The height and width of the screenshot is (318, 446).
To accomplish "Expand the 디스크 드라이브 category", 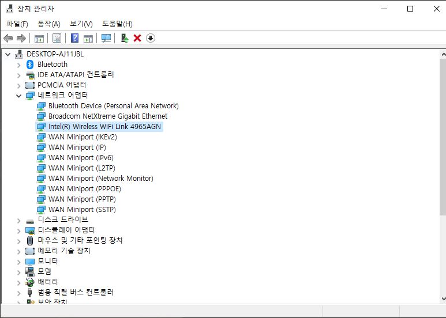I will [19, 221].
